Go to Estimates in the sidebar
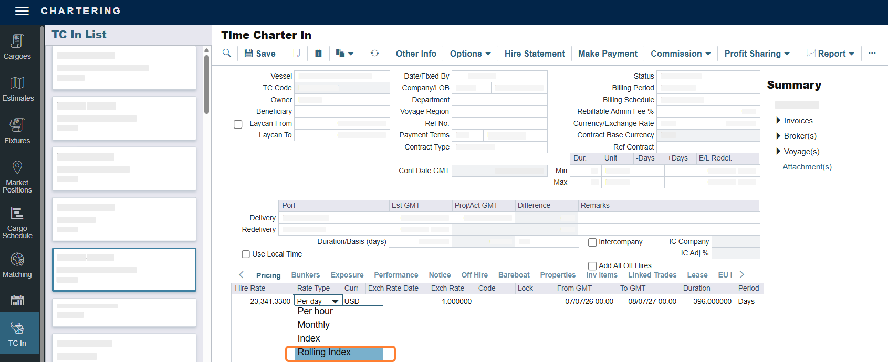Screen dimensions: 888x362 pos(17,89)
